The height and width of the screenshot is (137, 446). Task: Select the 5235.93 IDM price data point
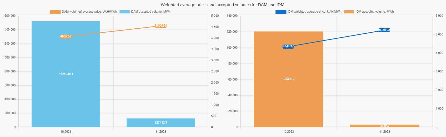[384, 30]
